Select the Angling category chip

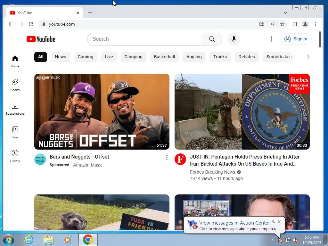coord(194,57)
